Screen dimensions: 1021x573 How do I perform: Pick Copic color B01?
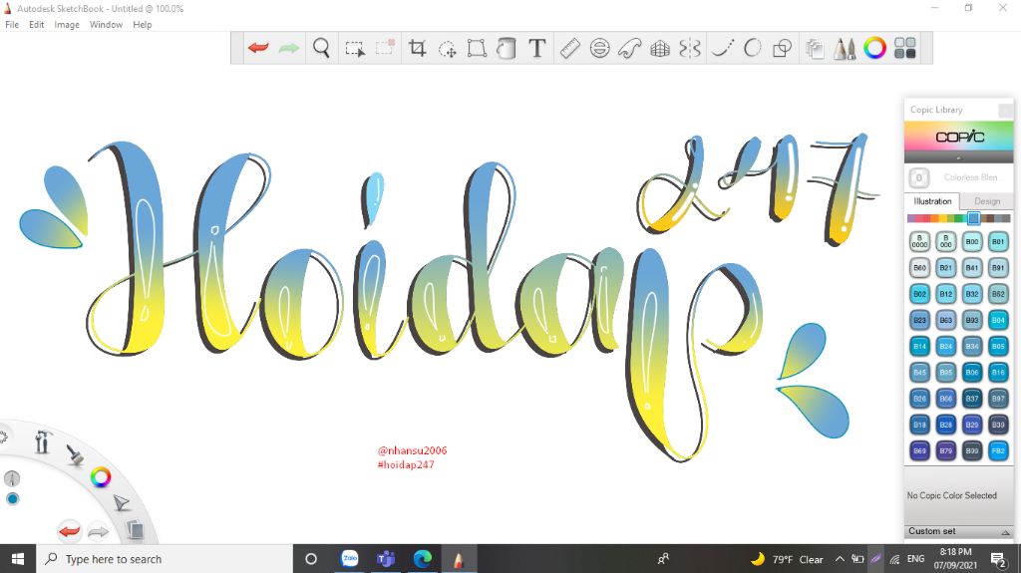coord(997,241)
